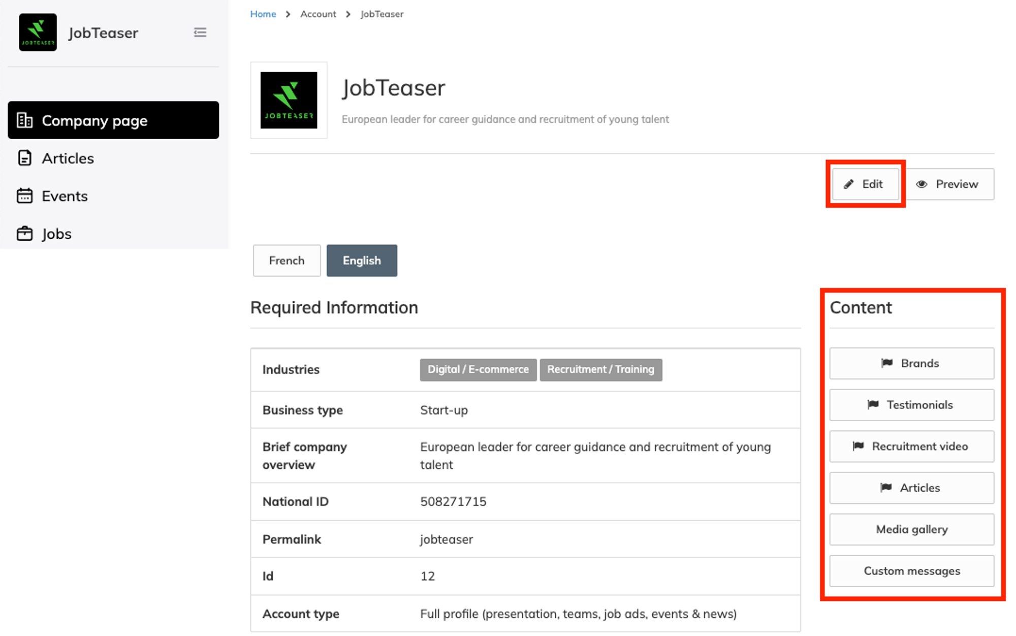Click the Events calendar icon

24,196
